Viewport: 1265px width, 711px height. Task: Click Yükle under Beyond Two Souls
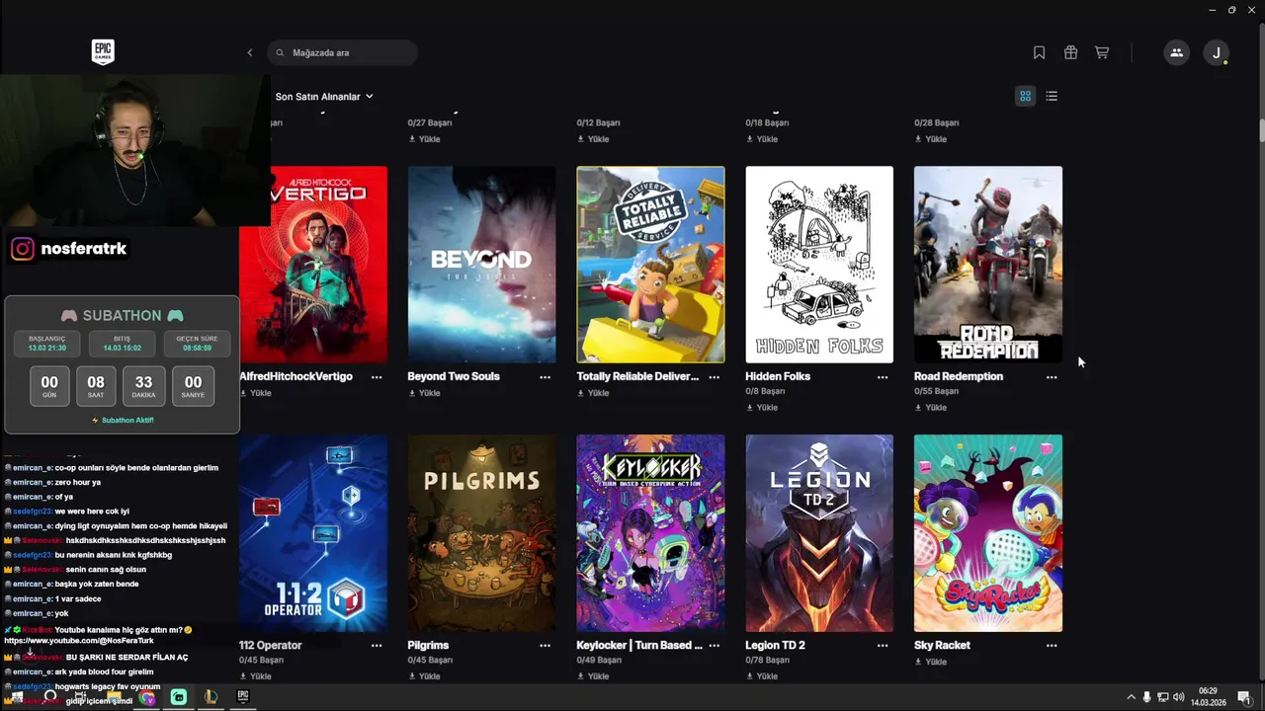coord(424,393)
